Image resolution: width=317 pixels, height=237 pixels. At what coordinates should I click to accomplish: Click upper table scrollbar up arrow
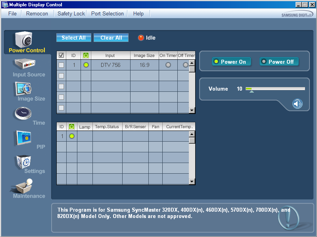coord(192,63)
